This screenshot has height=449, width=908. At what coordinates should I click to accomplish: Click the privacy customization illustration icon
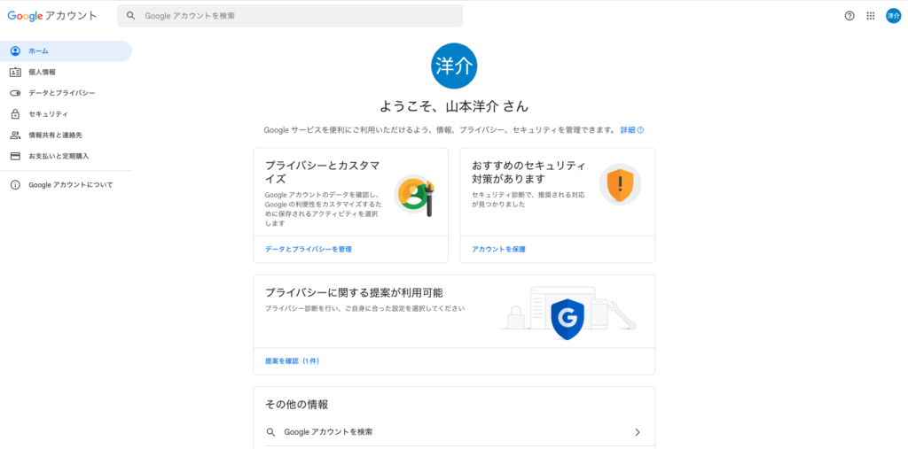(415, 195)
